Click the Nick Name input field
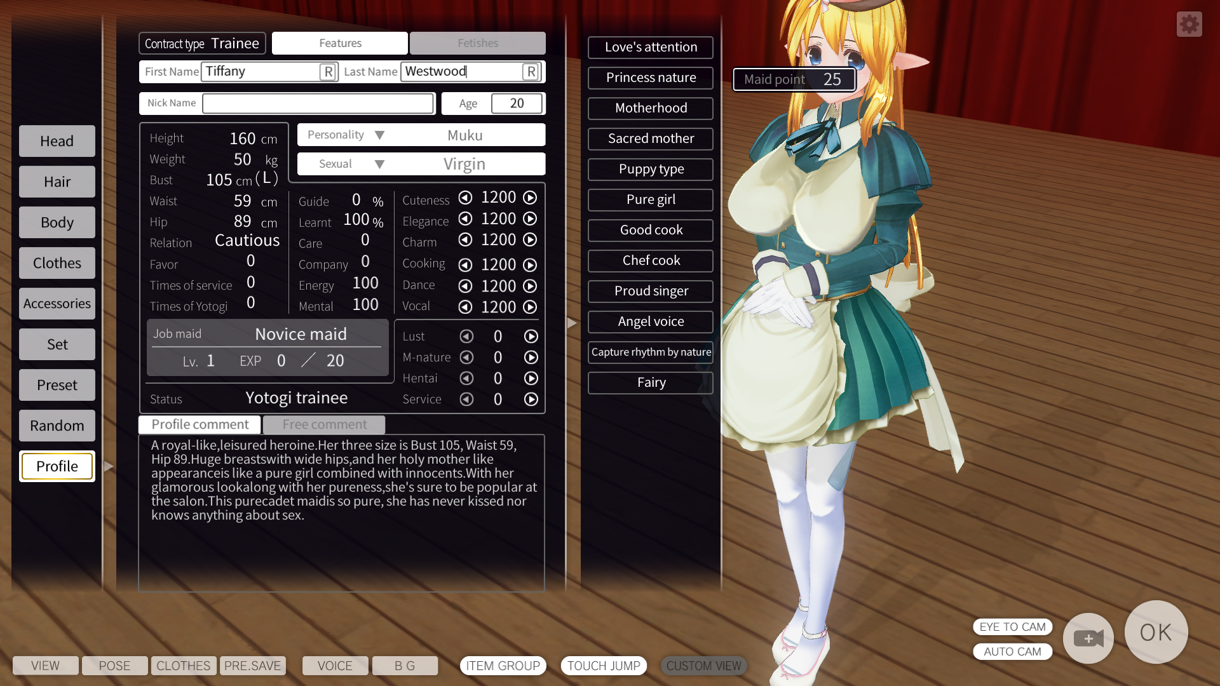The image size is (1220, 686). click(318, 104)
